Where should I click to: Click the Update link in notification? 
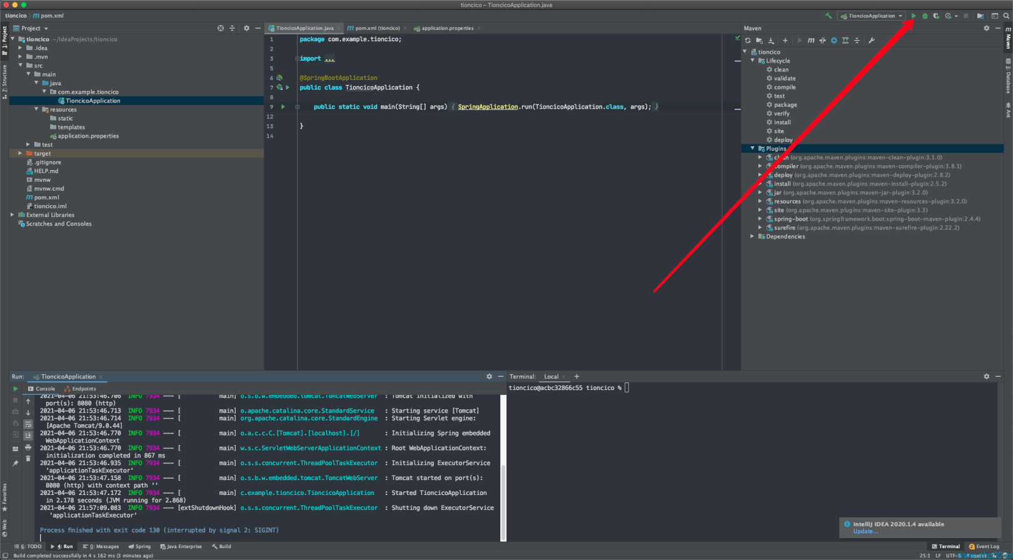(x=865, y=531)
